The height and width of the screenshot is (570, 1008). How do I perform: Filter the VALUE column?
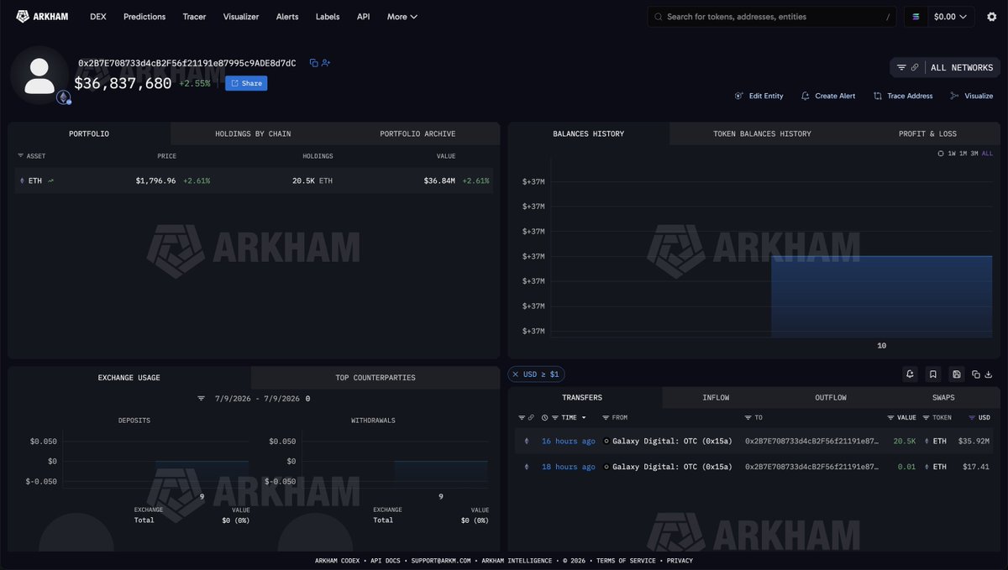[x=891, y=417]
